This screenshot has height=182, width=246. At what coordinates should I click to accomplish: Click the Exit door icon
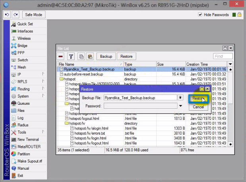pos(14,176)
